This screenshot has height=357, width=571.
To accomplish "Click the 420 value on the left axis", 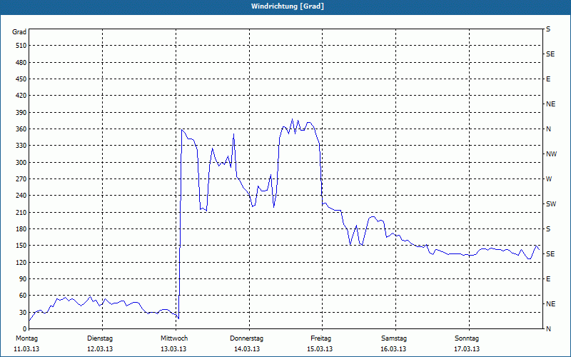I will pyautogui.click(x=21, y=96).
